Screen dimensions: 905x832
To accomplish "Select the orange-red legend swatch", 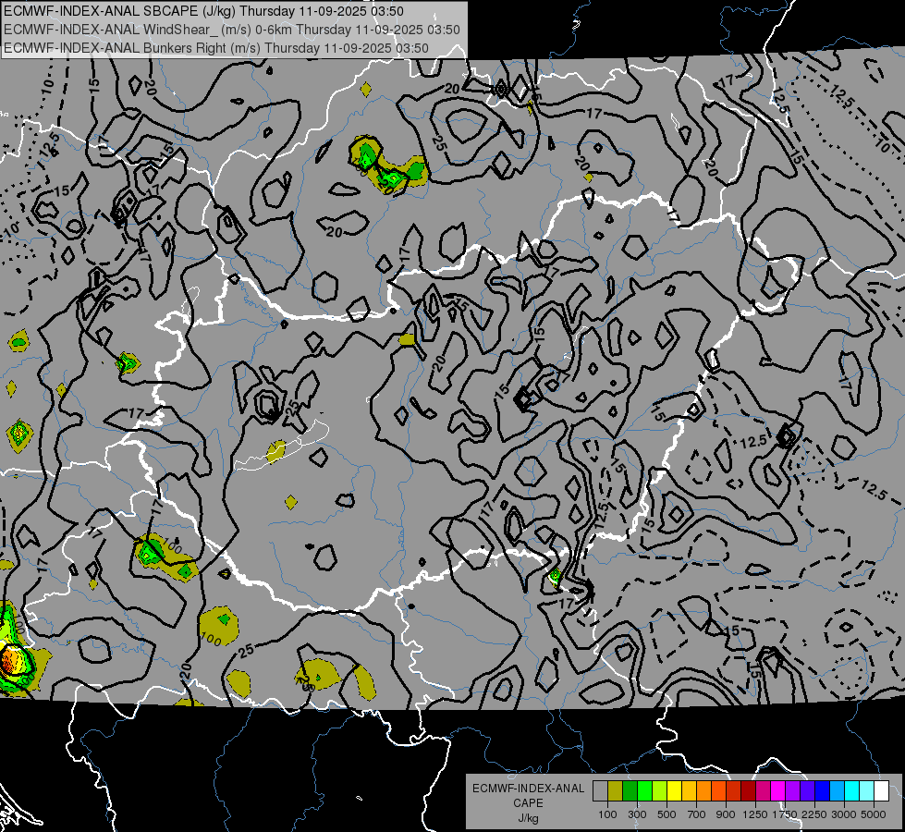I will pos(718,790).
